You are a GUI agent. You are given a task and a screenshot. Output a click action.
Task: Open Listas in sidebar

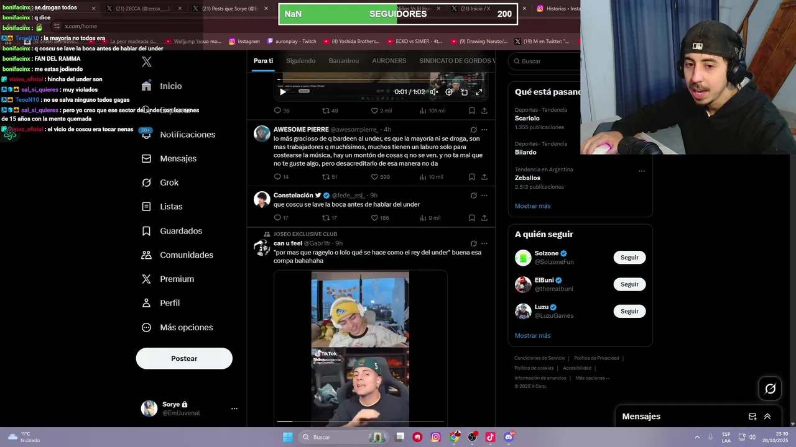tap(162, 207)
